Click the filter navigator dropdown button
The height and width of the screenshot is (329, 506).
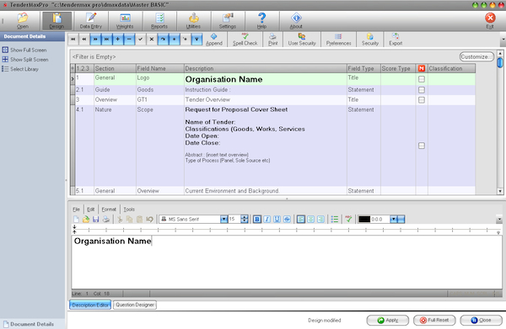tap(196, 40)
